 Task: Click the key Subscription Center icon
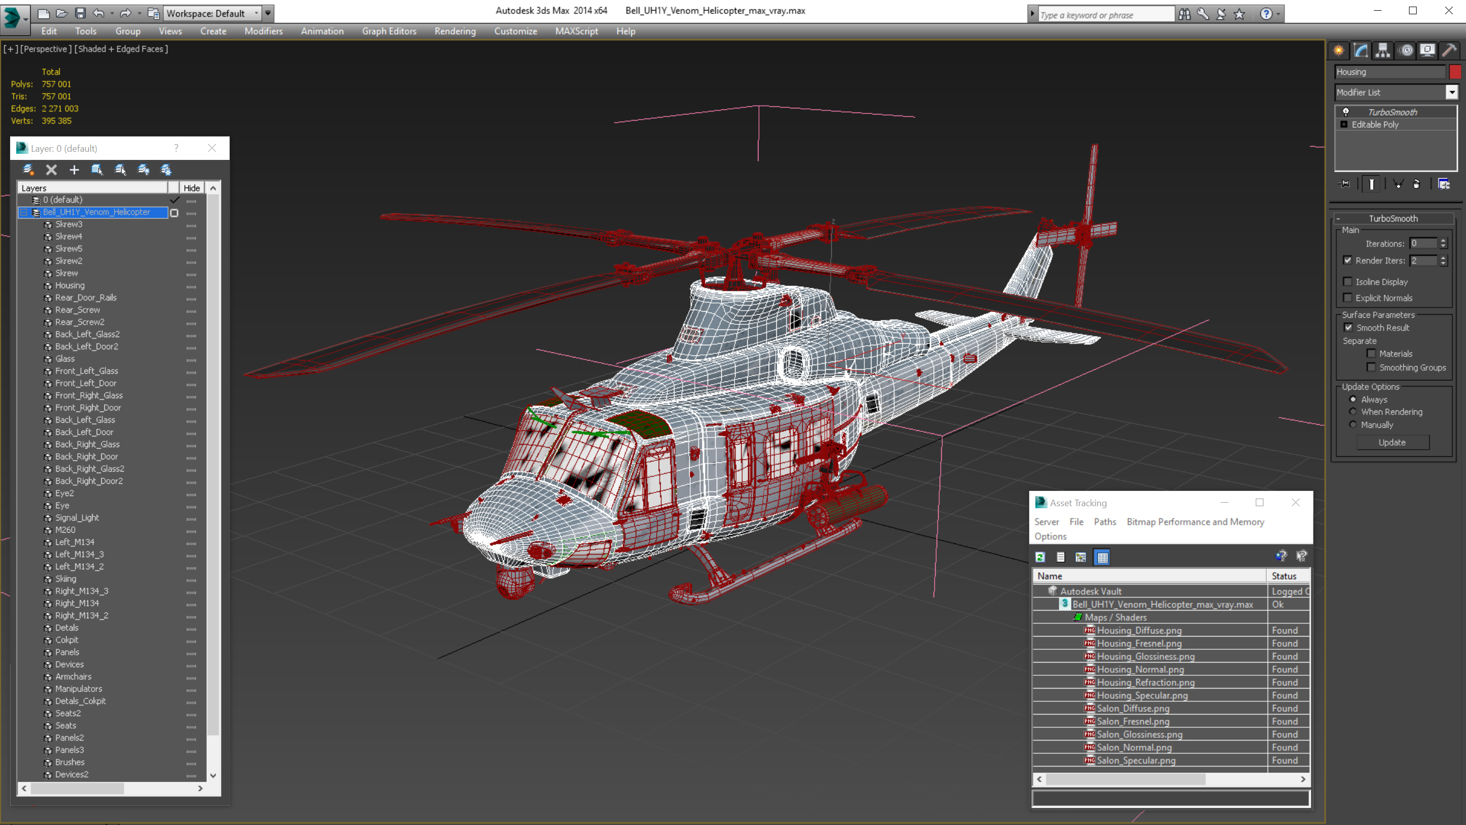1202,14
